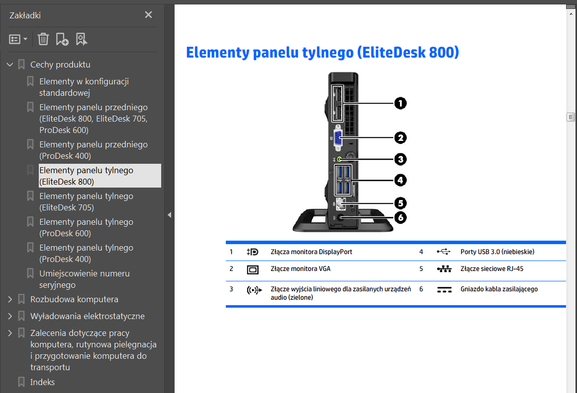Click text Złącza monitora DisplayPort
The width and height of the screenshot is (577, 393).
click(x=311, y=252)
